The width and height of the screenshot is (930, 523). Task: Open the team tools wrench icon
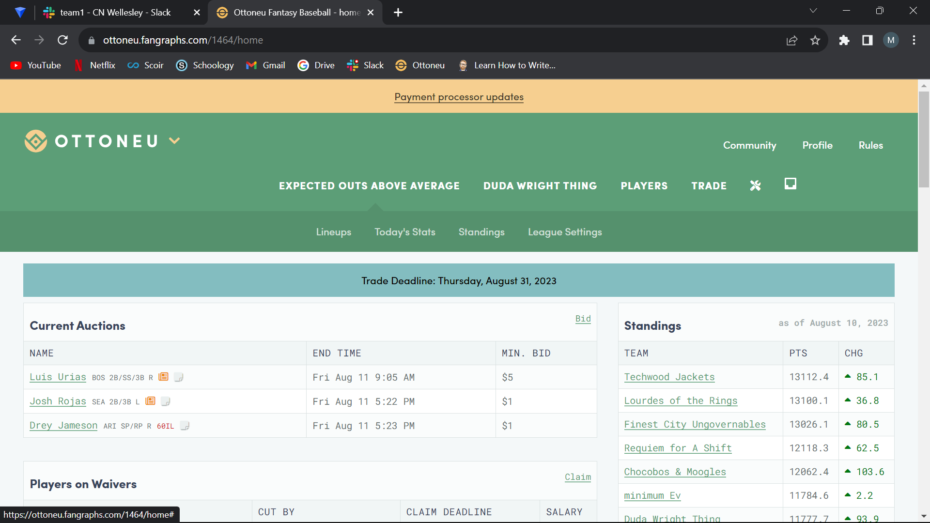[x=756, y=185]
